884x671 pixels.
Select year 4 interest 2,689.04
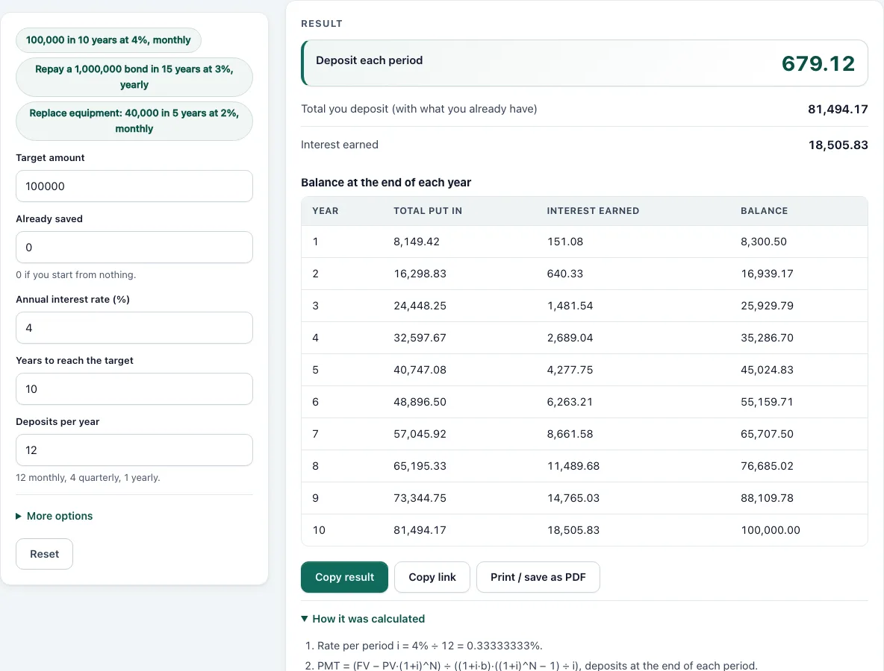click(570, 338)
